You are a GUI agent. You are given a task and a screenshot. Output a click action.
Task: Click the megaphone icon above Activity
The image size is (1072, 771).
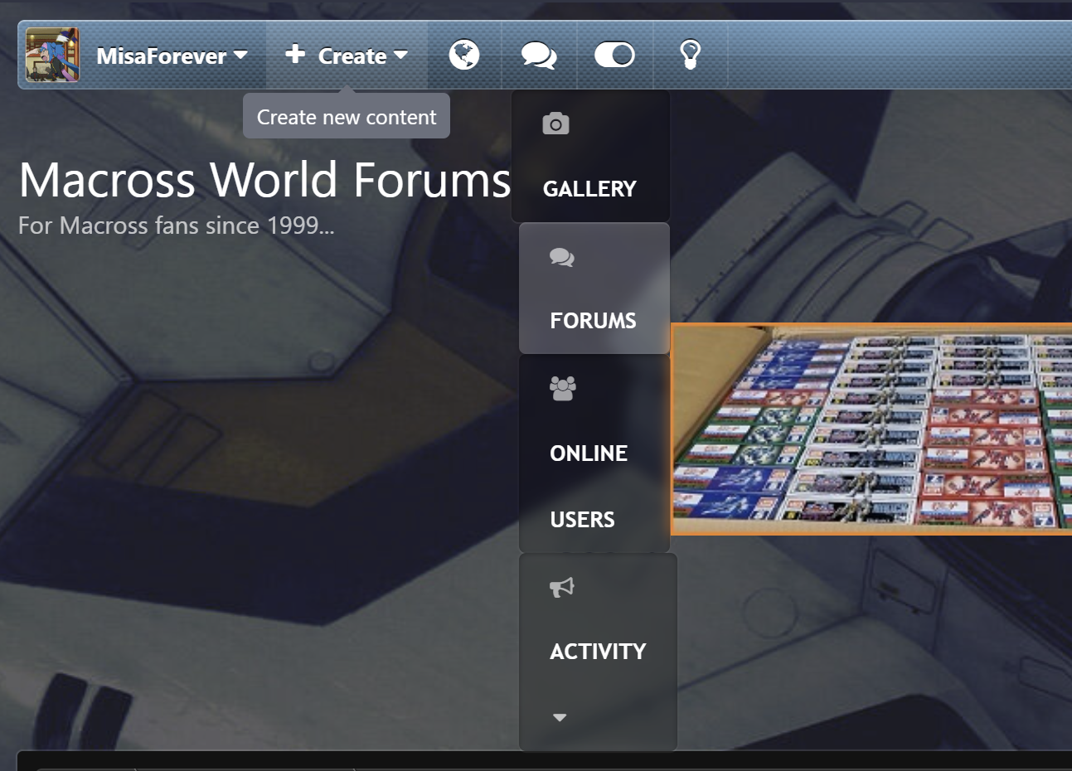click(562, 588)
